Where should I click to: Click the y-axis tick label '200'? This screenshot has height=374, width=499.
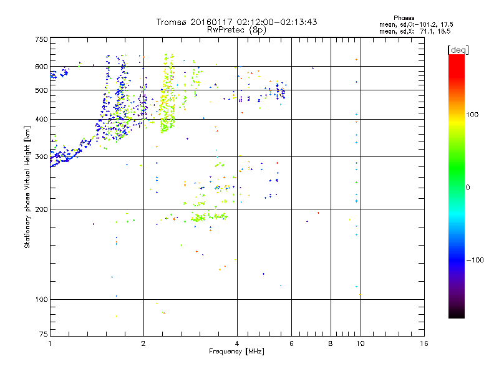click(41, 209)
